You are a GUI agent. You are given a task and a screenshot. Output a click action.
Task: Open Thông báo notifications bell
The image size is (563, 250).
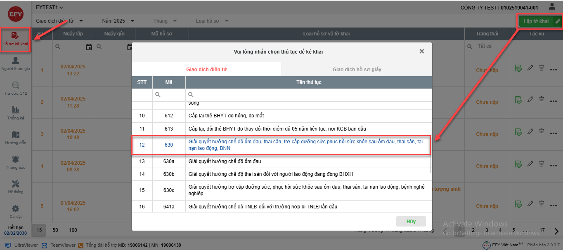coord(15,162)
